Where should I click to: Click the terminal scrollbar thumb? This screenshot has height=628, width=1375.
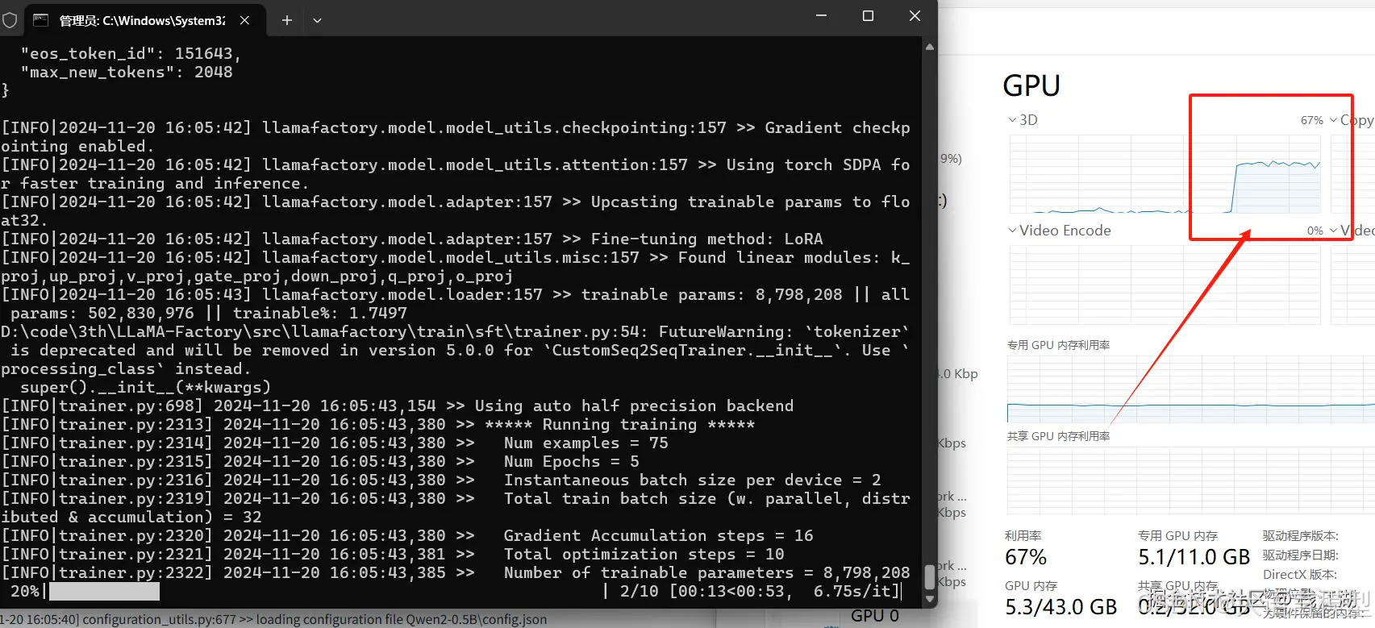(x=930, y=577)
